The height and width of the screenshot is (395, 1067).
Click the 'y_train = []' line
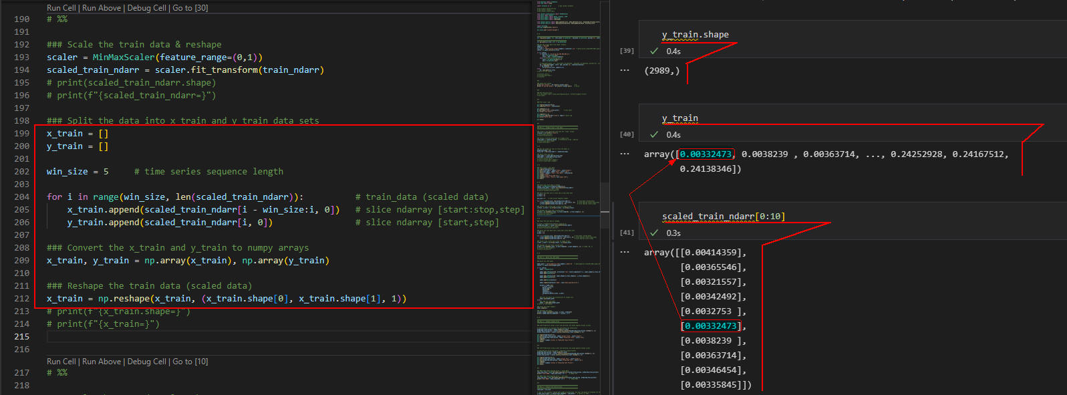[78, 146]
